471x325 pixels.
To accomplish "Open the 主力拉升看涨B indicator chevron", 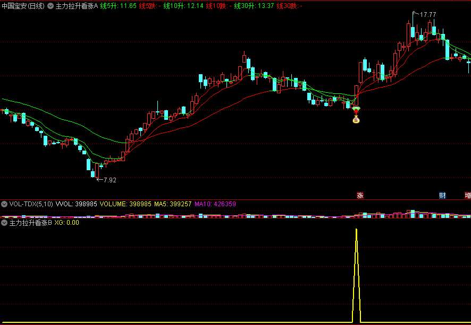I will tap(4, 223).
